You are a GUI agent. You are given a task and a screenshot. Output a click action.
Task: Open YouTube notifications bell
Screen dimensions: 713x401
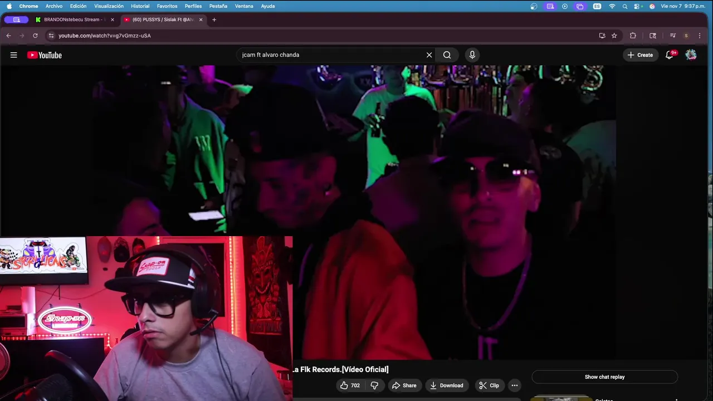pyautogui.click(x=670, y=55)
